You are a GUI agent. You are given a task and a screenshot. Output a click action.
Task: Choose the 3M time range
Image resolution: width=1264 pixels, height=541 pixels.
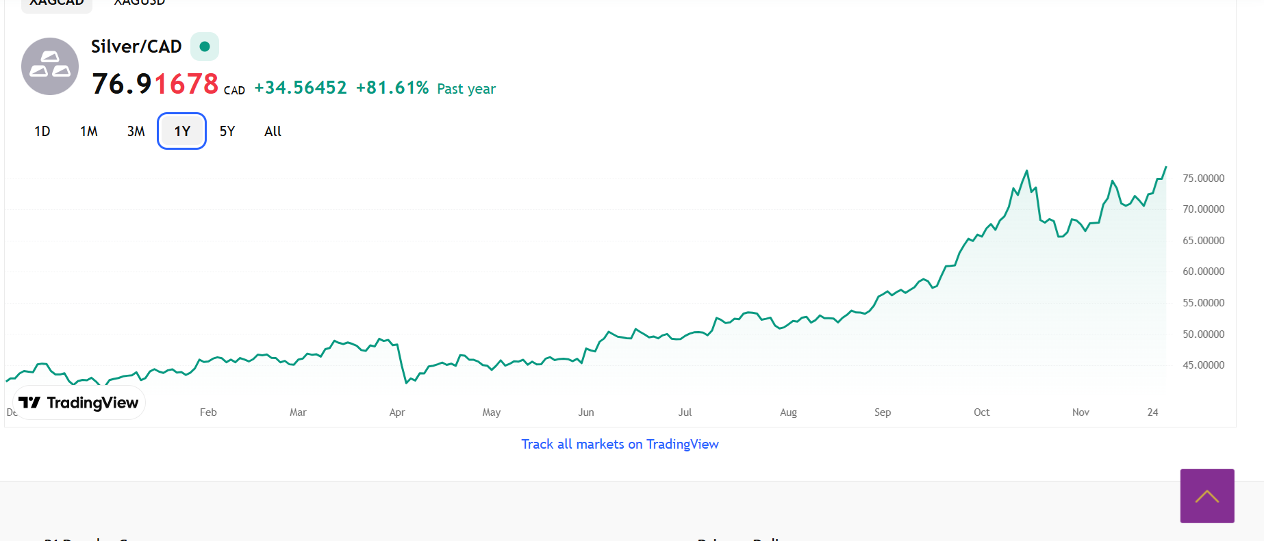pos(136,131)
